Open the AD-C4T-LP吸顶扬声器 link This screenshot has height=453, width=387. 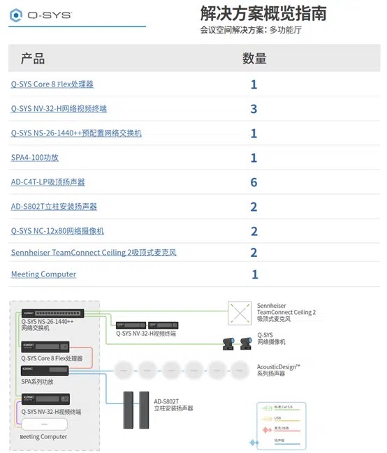pyautogui.click(x=48, y=182)
